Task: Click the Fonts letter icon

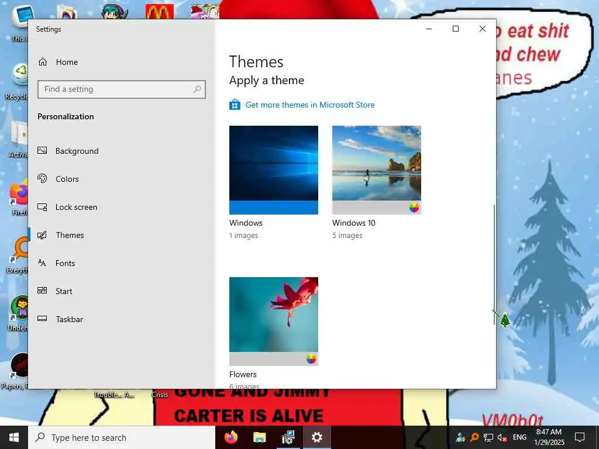Action: (42, 263)
